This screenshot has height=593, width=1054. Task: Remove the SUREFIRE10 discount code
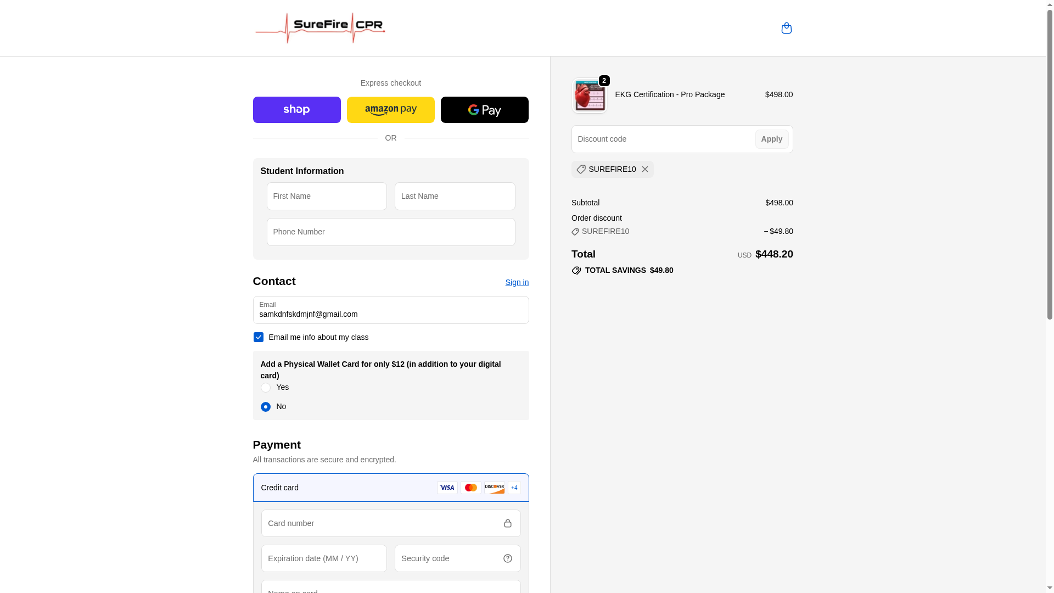644,169
